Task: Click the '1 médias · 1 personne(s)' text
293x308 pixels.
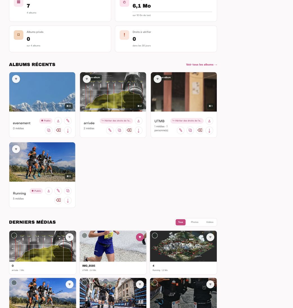Action: pos(161,128)
